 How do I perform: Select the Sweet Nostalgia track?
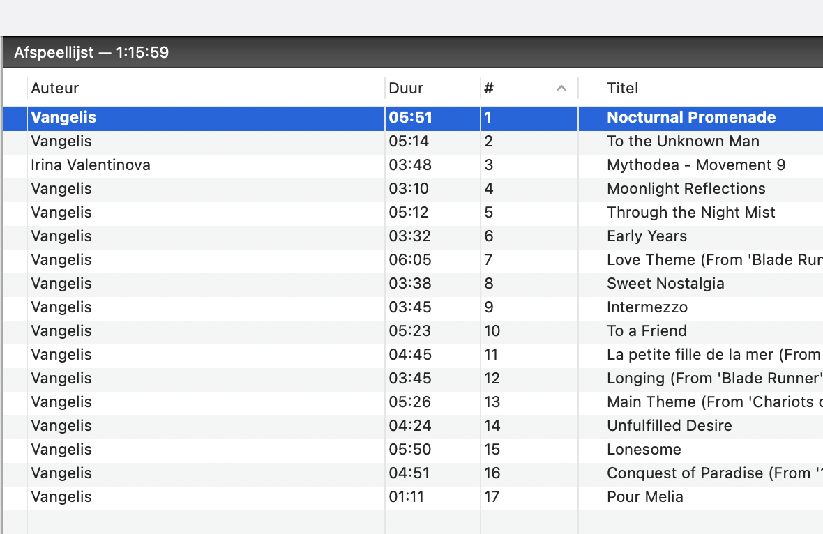tap(665, 283)
